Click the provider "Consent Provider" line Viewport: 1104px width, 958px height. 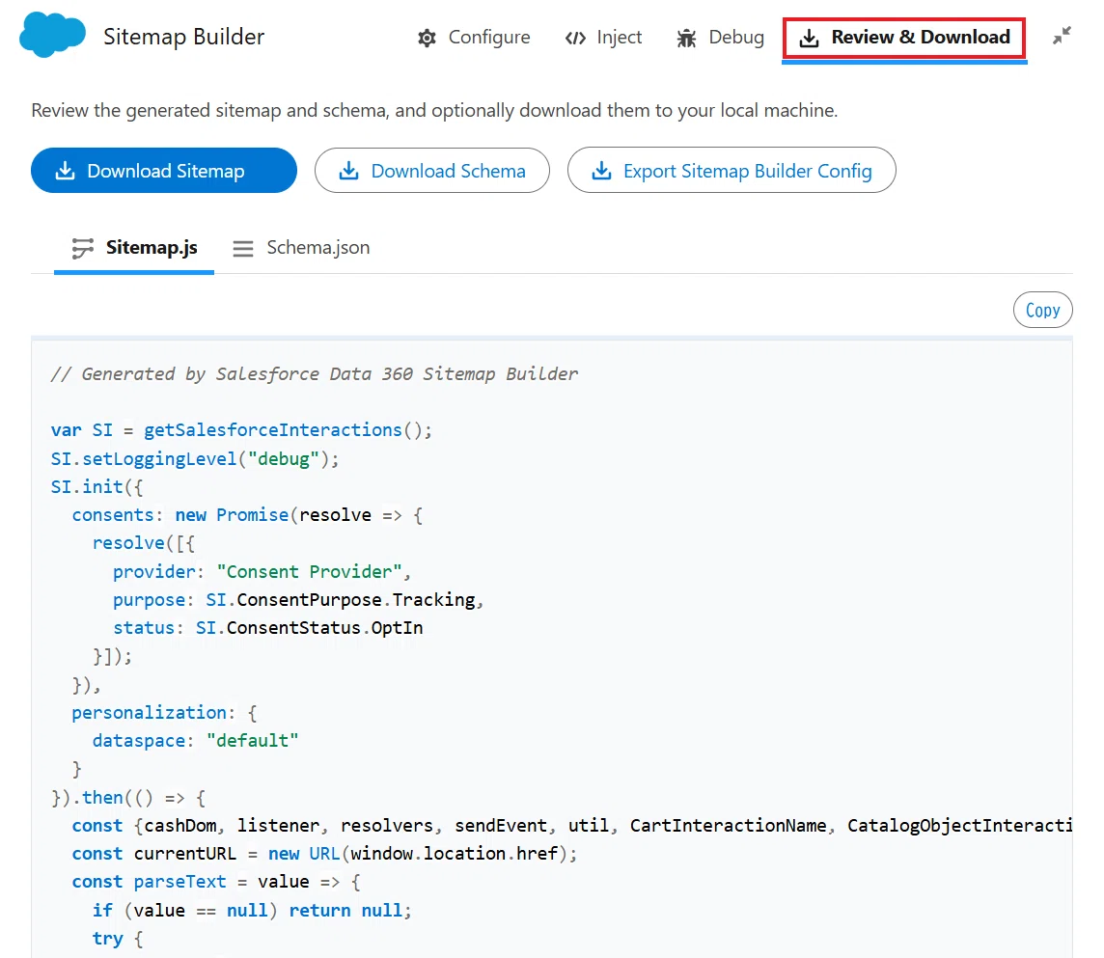(262, 571)
